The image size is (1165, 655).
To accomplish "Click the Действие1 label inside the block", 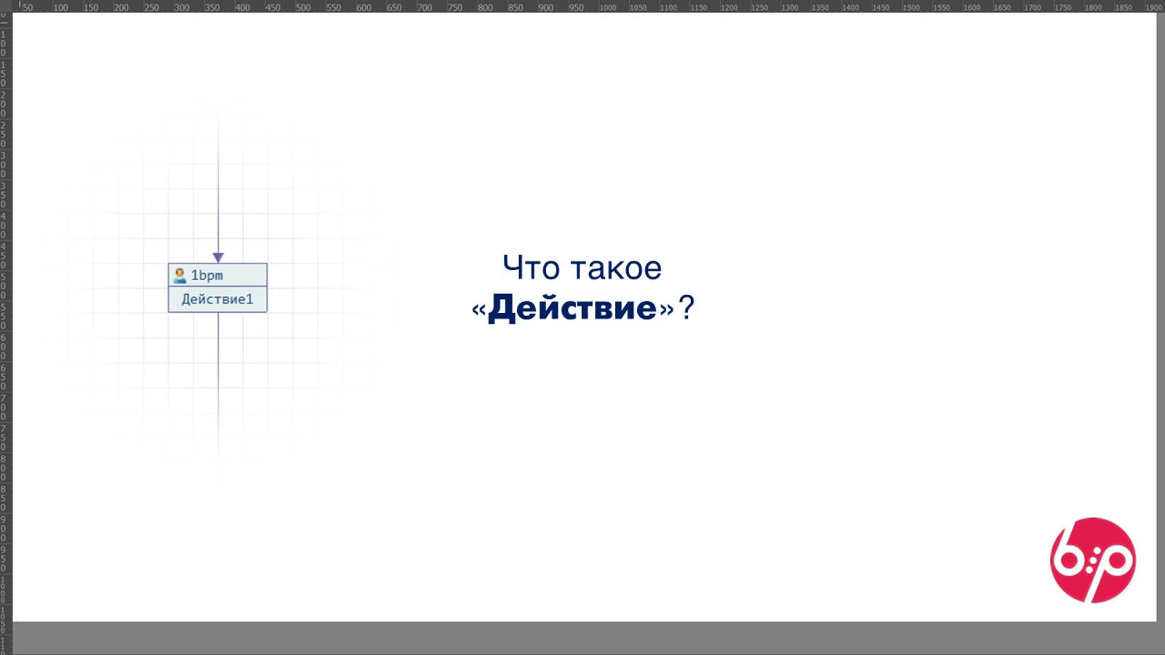I will (x=216, y=298).
